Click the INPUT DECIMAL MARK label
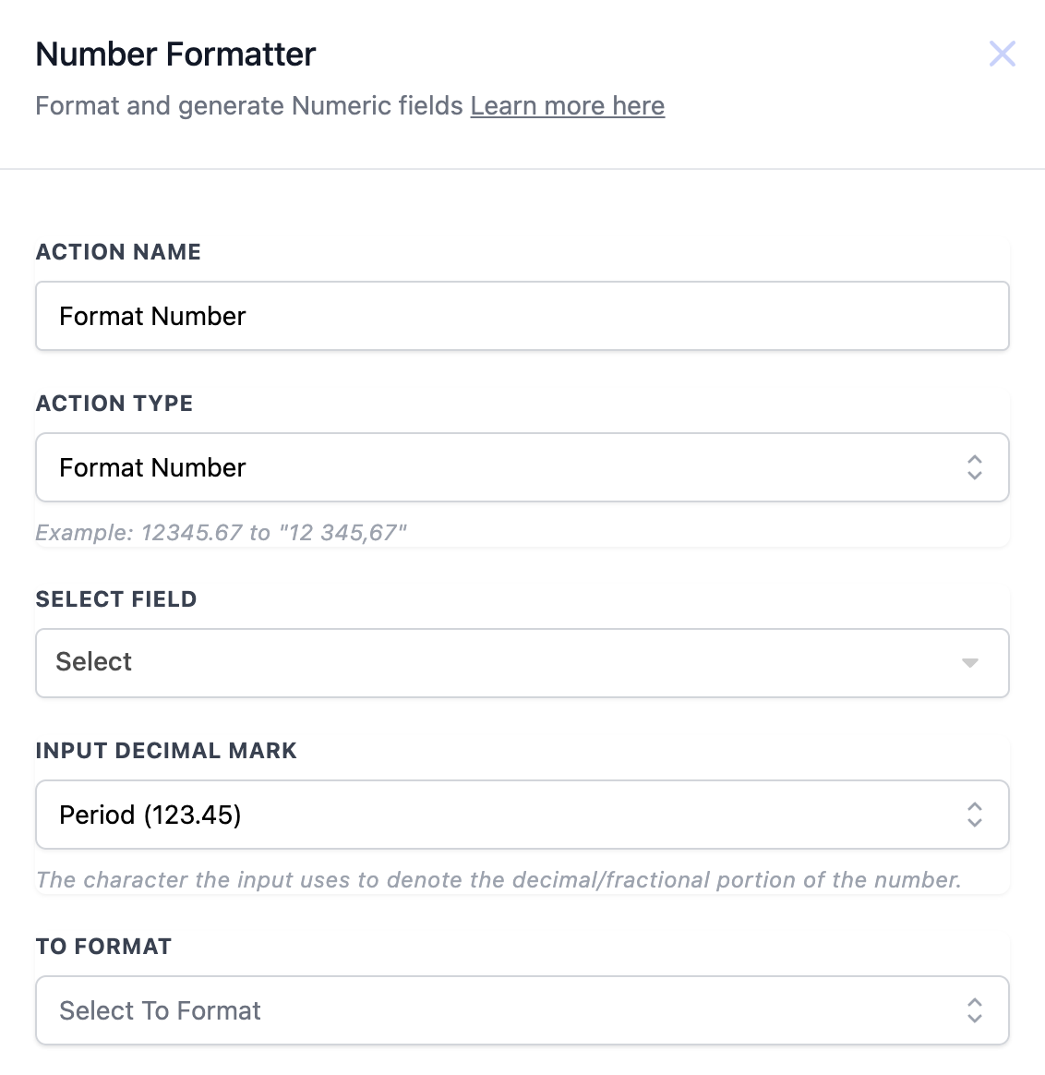1045x1075 pixels. pos(166,751)
